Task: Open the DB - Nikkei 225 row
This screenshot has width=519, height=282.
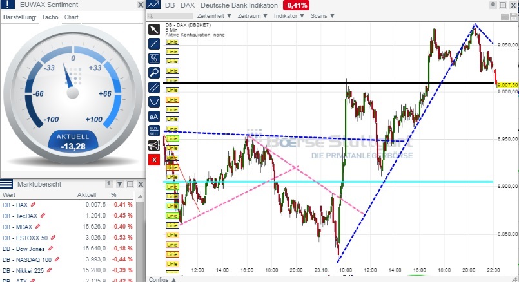Action: [68, 270]
